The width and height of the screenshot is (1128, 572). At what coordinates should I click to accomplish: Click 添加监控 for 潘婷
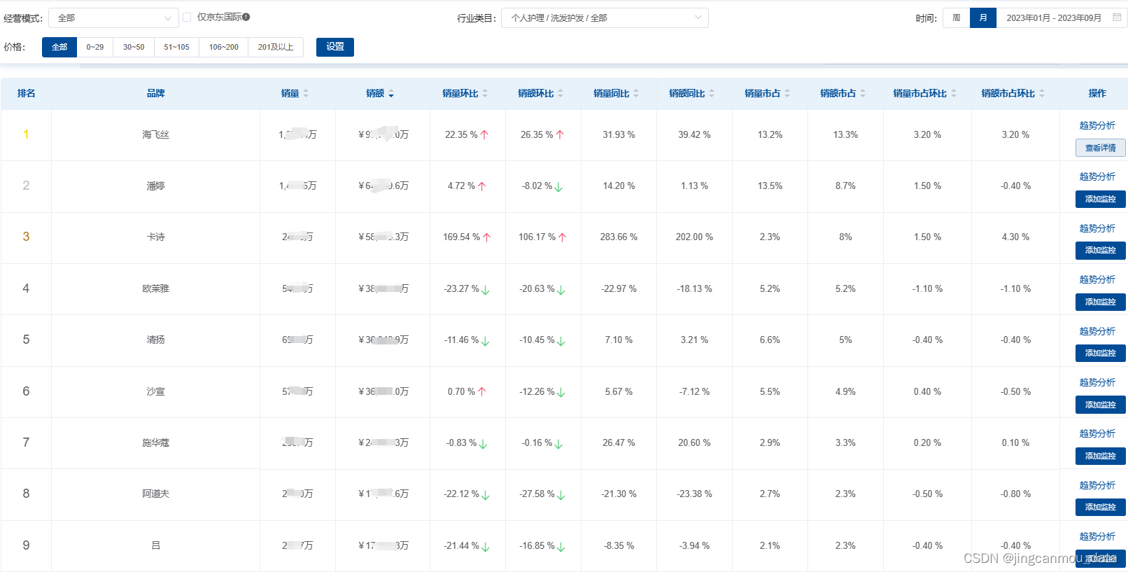point(1101,199)
